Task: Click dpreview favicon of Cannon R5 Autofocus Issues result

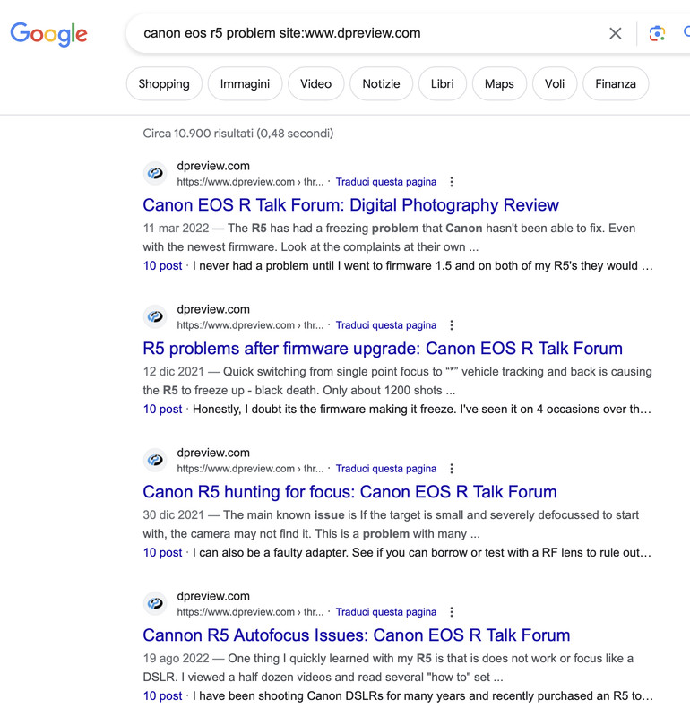Action: tap(155, 603)
